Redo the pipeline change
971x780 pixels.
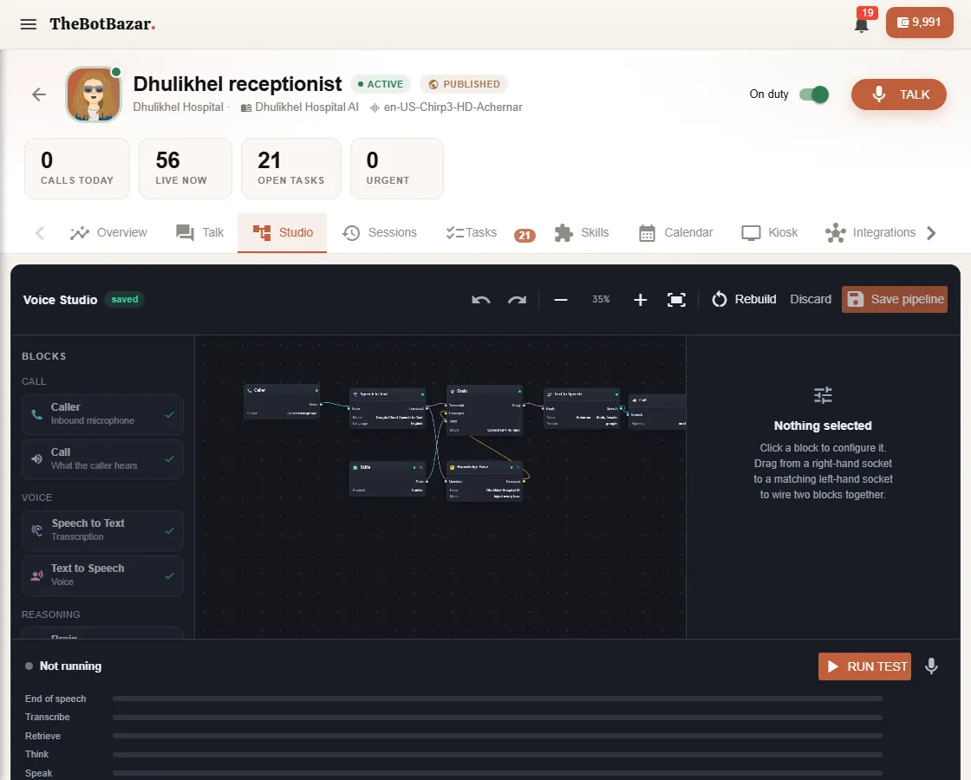click(x=517, y=300)
